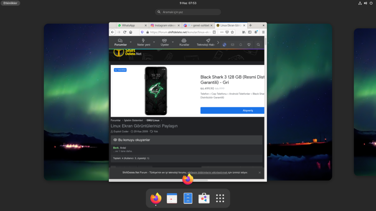Switch to the genel-sohbet tab
Image resolution: width=376 pixels, height=211 pixels.
pos(198,25)
